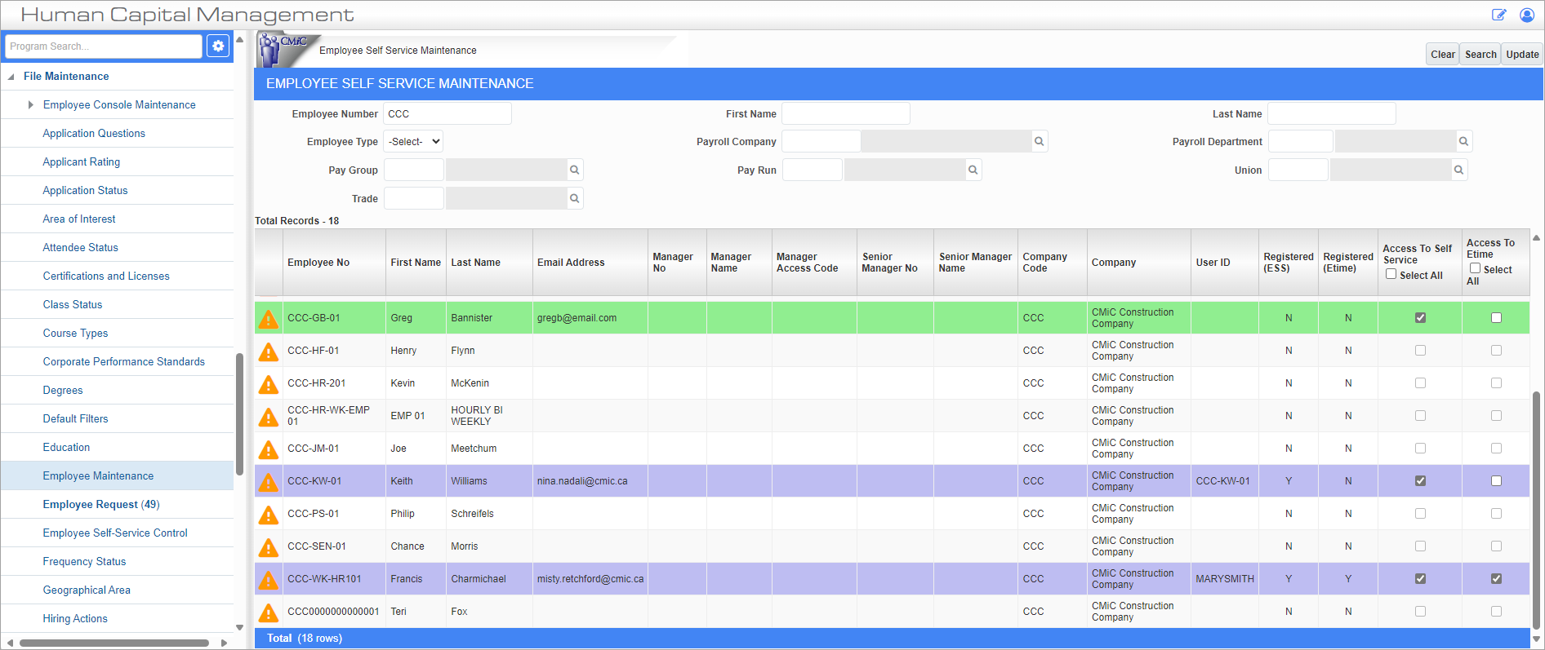Uncheck Self Service access for Keith Williams

[x=1420, y=481]
